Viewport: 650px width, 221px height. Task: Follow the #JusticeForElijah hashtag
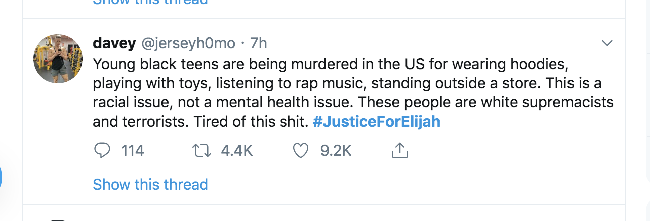(x=376, y=122)
